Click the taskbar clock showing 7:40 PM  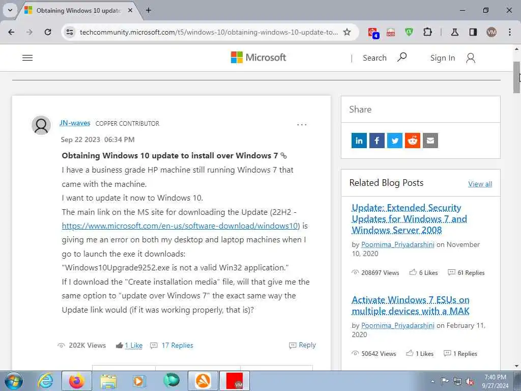tap(495, 381)
